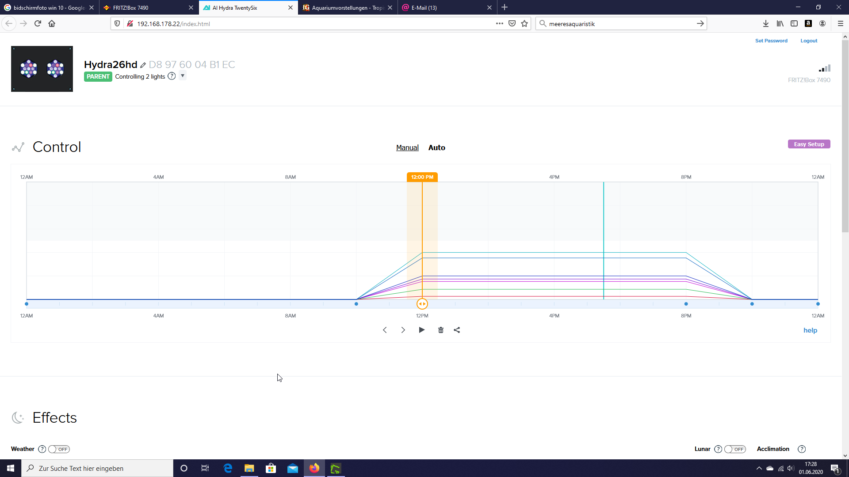
Task: Click the help icon beside Controlling 2 lights
Action: [172, 76]
